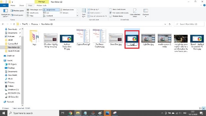
Task: Switch to the Picture Tools tab
Action: click(x=42, y=5)
